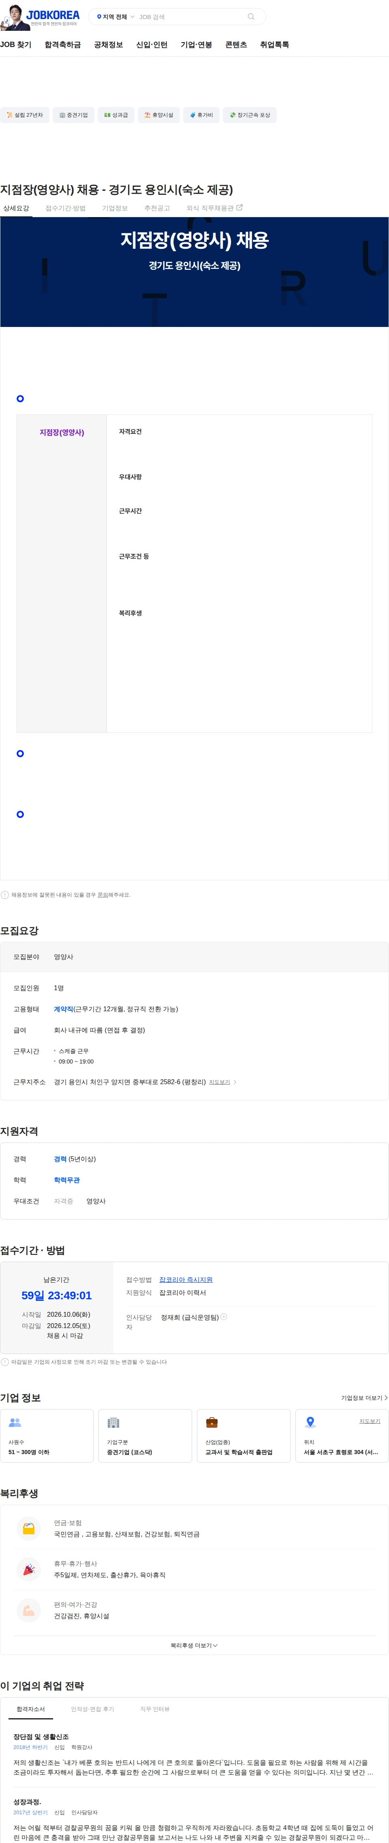Screen dimensions: 389x1843
Task: Open the 취업톡톡 menu
Action: tap(275, 44)
